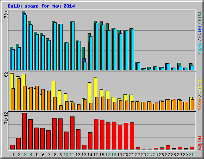Click the orange sites bar for day 2
Screen dimensions: 204x159
19,94
